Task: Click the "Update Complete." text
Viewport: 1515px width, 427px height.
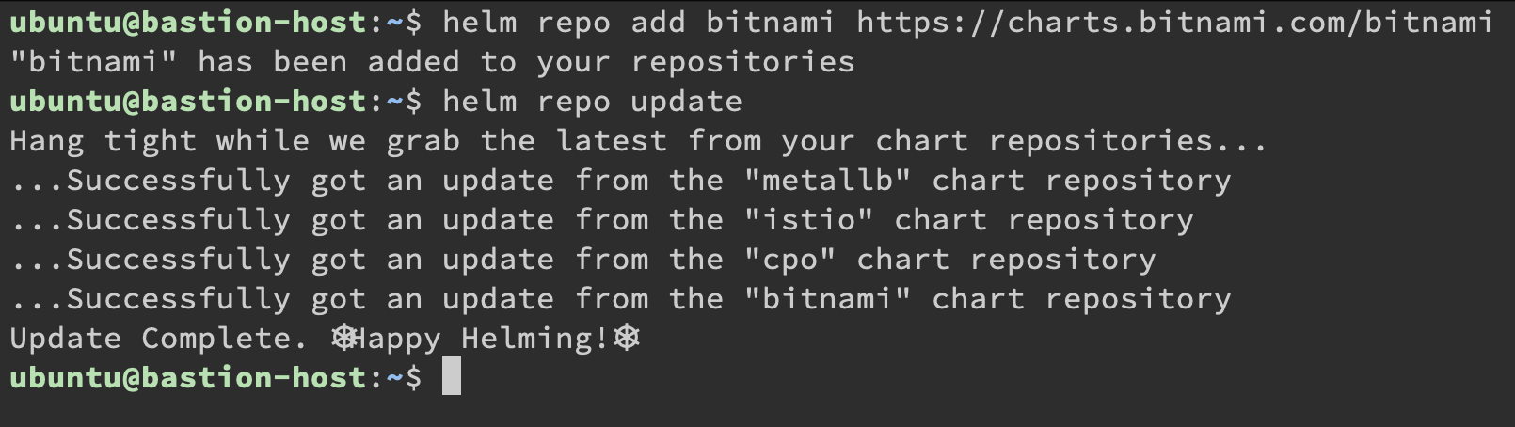Action: pyautogui.click(x=159, y=338)
